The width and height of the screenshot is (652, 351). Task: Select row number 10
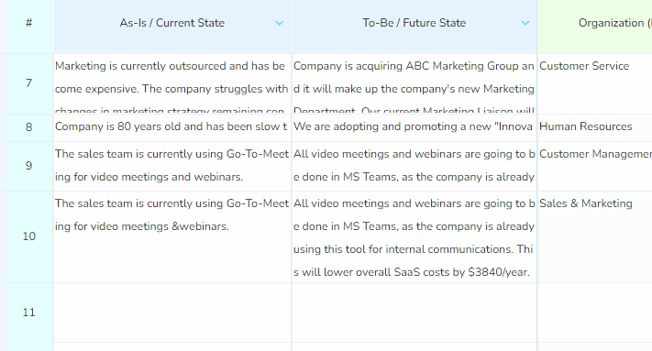coord(28,236)
